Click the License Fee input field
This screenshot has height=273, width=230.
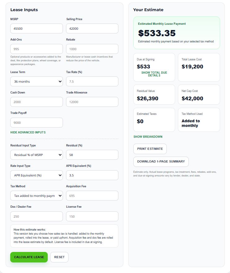click(x=92, y=216)
